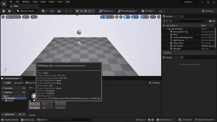Click the Outliner add folder icon
The height and width of the screenshot is (122, 217).
pos(210,21)
